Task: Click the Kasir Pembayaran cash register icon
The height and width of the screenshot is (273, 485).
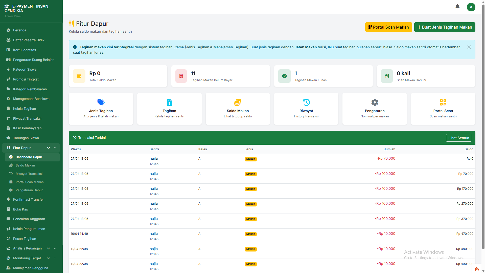Action: pyautogui.click(x=8, y=128)
